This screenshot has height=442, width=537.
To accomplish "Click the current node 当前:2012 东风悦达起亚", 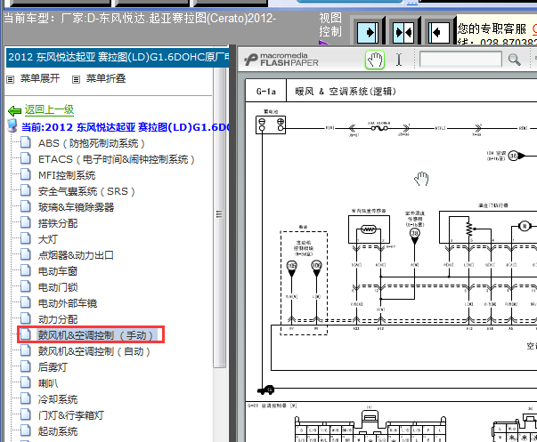I will tap(125, 127).
